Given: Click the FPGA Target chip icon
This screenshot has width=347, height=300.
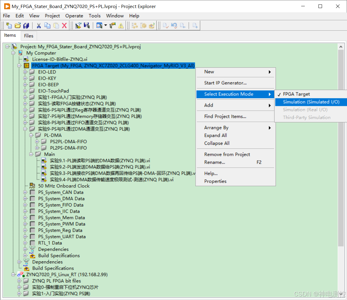Looking at the screenshot, I should click(x=26, y=66).
